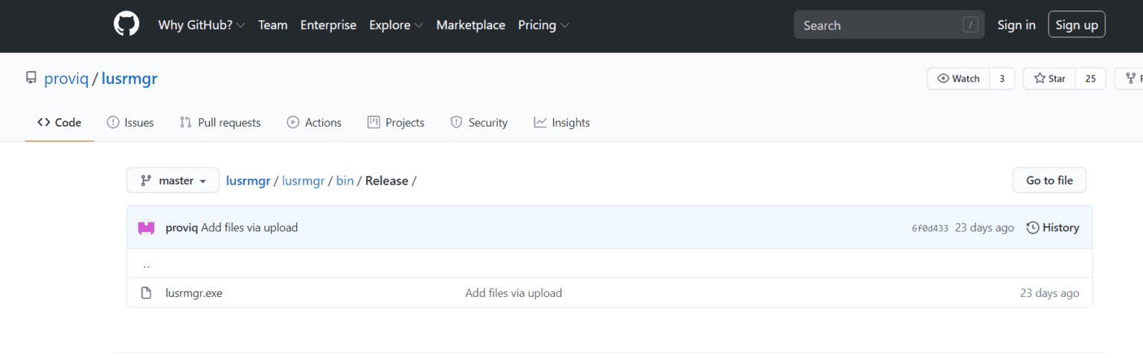This screenshot has width=1143, height=358.
Task: Open the star count of 25
Action: click(1090, 79)
